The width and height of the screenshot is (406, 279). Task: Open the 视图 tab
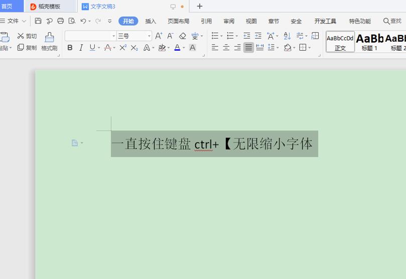pos(251,21)
